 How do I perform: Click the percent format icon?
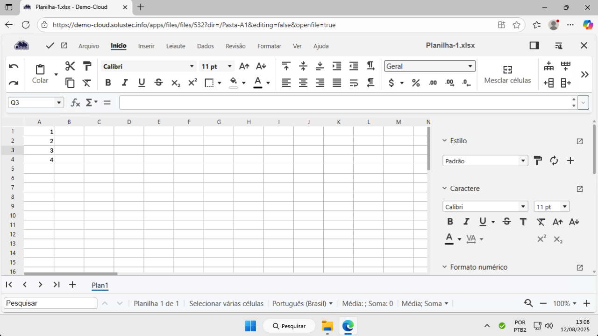click(x=416, y=83)
